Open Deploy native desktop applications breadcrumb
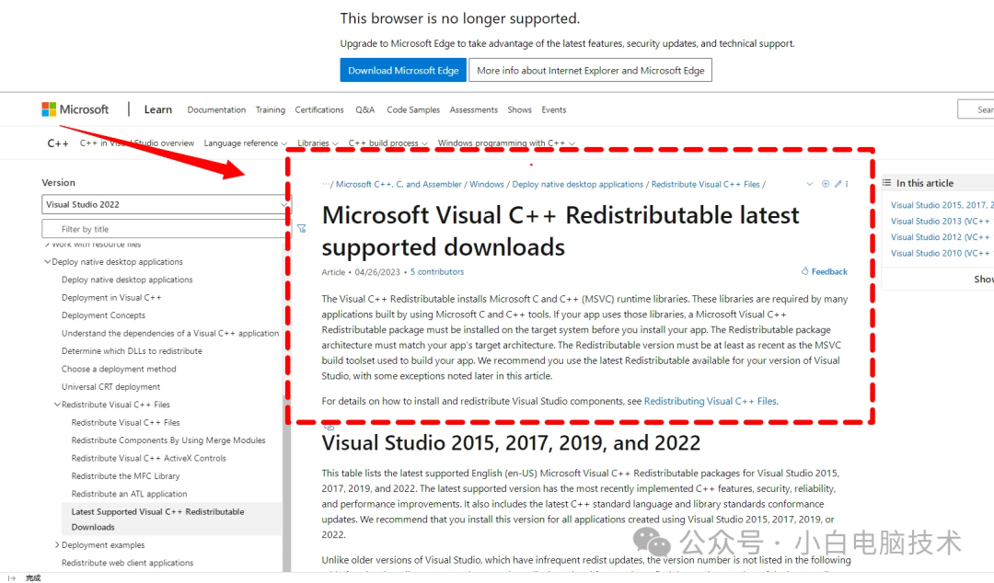 (577, 185)
